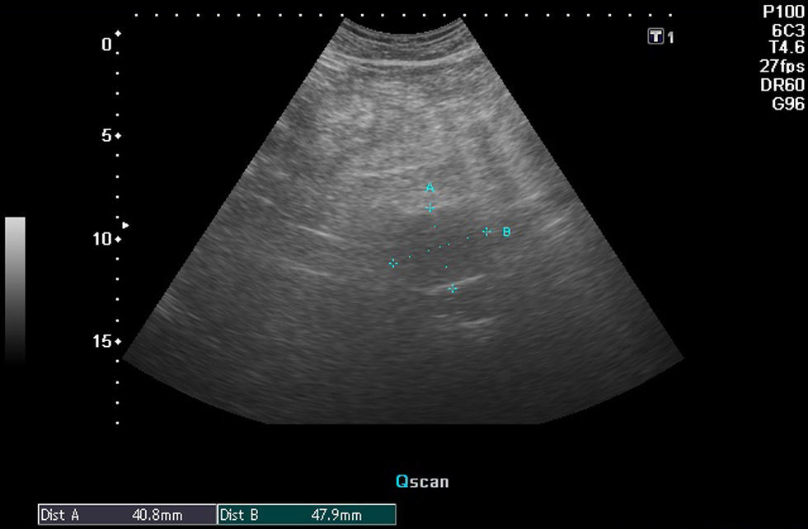The image size is (808, 529).
Task: Click the T1 transducer icon
Action: coord(657,36)
